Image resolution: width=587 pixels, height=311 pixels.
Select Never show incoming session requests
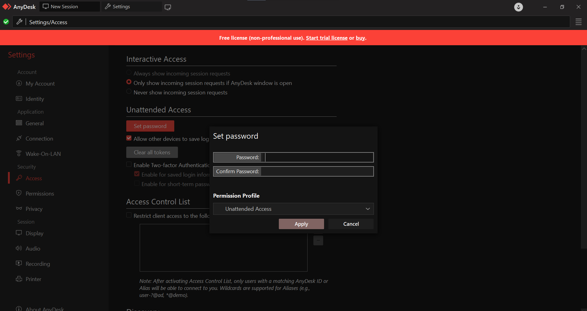point(129,92)
